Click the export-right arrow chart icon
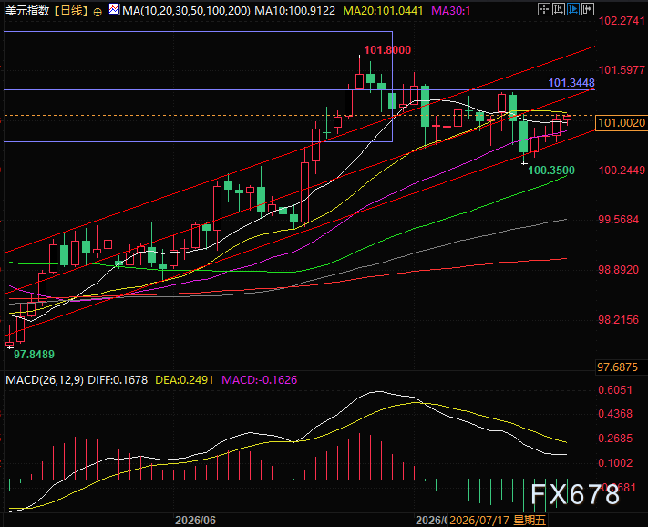The height and width of the screenshot is (527, 648). (x=587, y=9)
